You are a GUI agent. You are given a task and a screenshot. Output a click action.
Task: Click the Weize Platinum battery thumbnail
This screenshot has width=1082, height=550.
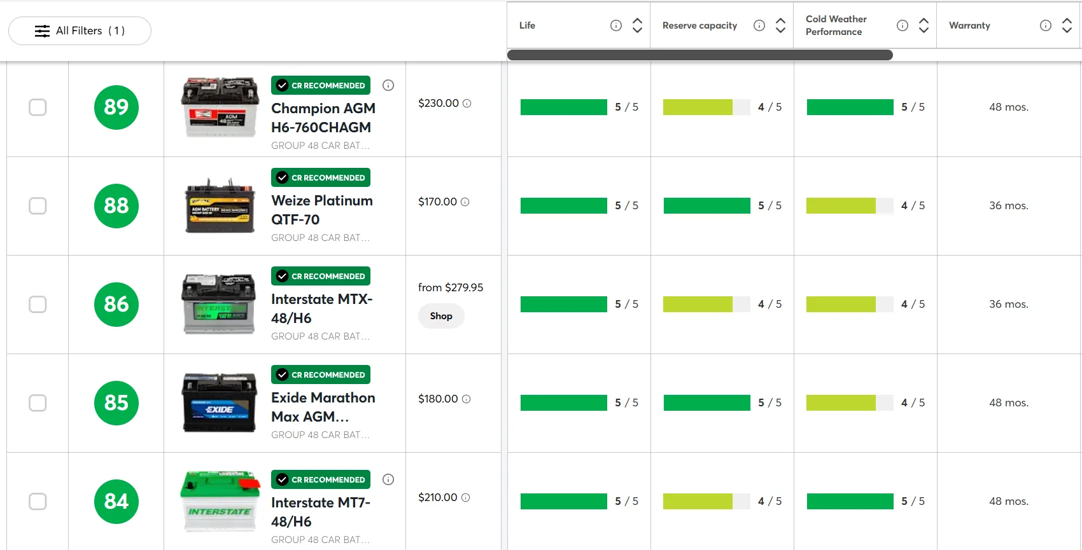[x=220, y=205]
